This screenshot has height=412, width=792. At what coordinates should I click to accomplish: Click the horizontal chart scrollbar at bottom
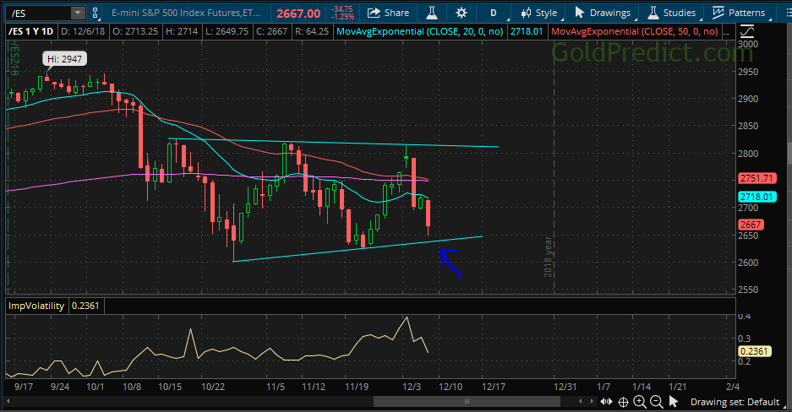click(296, 402)
